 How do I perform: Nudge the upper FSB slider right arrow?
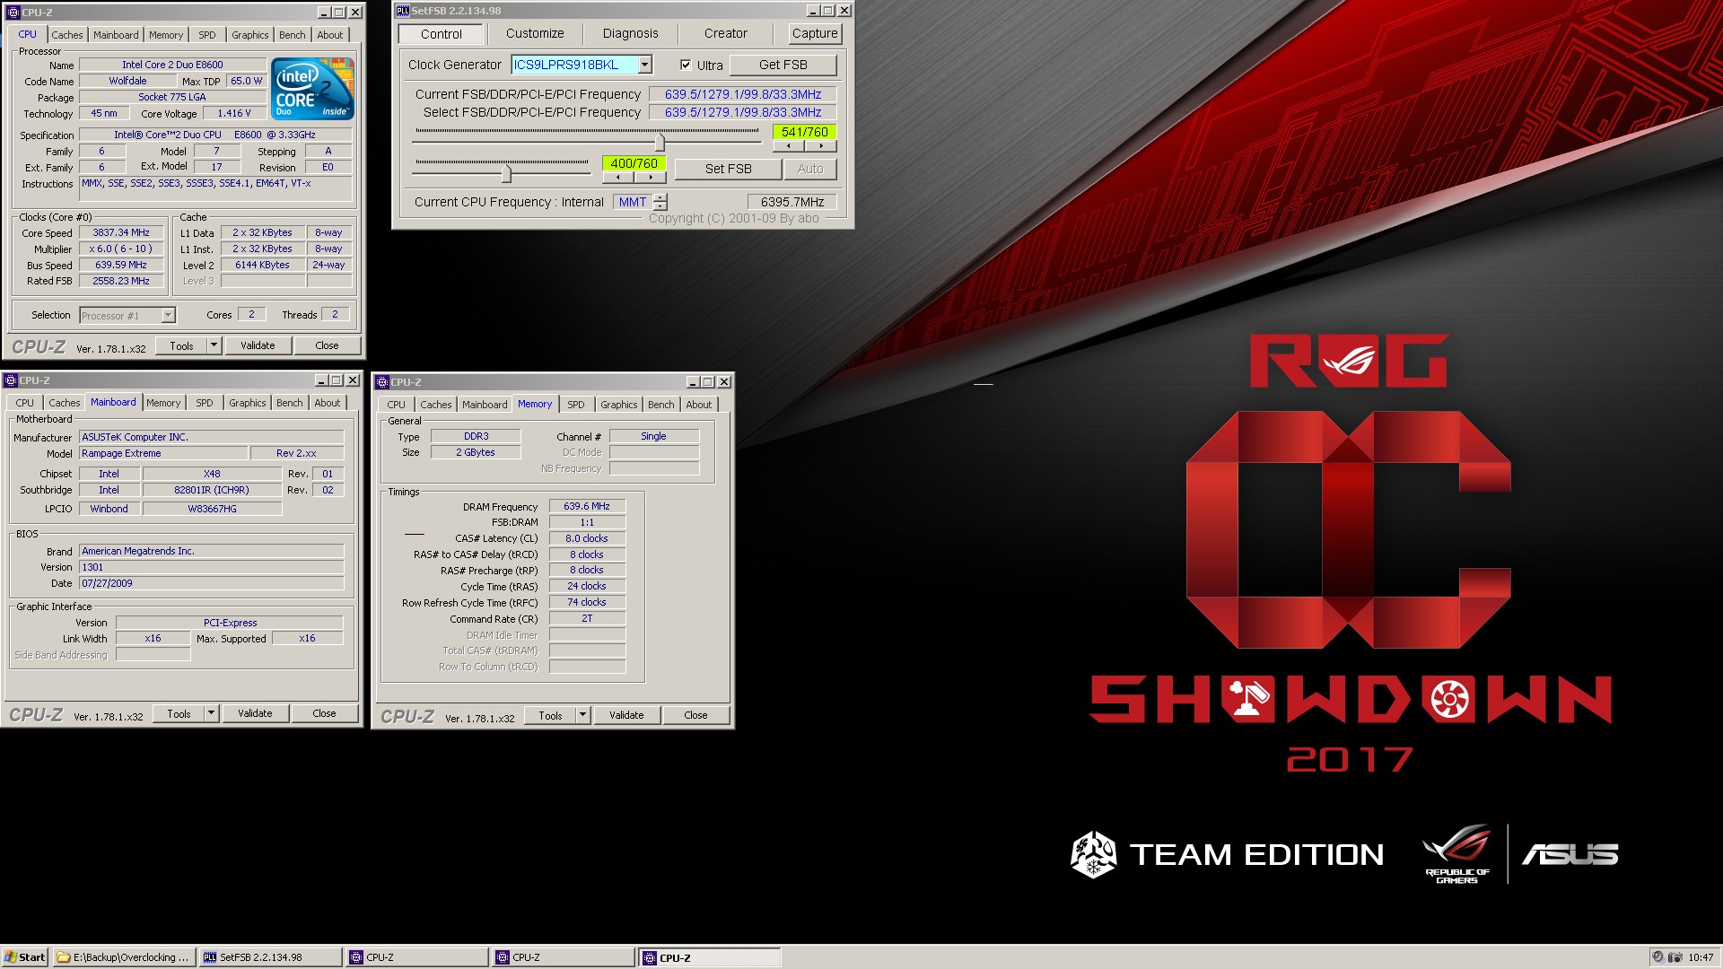coord(821,145)
